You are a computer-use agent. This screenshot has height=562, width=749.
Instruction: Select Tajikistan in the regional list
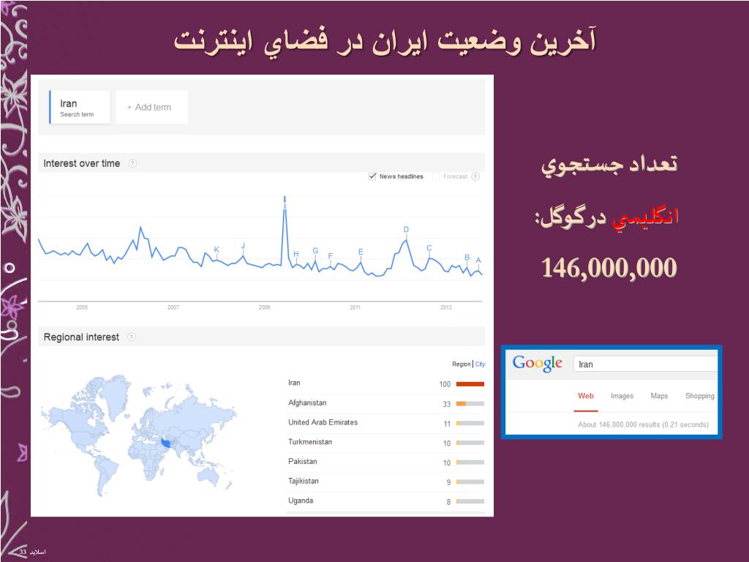tap(304, 482)
